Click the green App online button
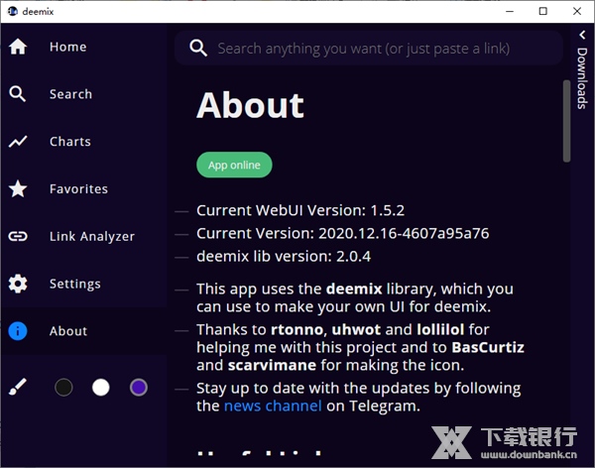Viewport: 595px width, 468px height. (234, 165)
